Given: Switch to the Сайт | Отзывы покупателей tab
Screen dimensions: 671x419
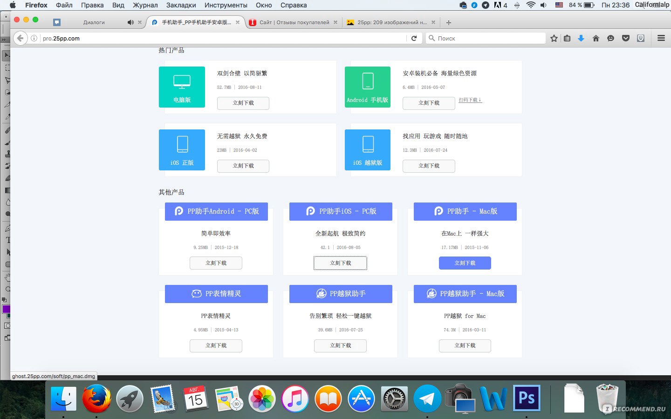Looking at the screenshot, I should coord(294,22).
